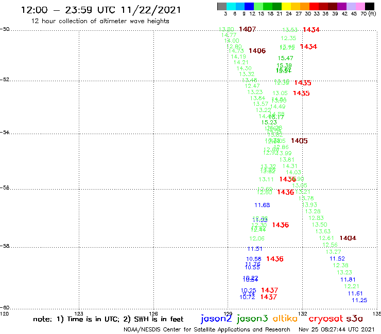
Task: Click the wave height value 12.38
Action: tap(341, 265)
